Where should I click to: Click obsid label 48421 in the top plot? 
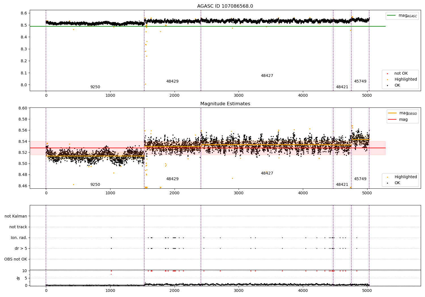click(x=342, y=87)
